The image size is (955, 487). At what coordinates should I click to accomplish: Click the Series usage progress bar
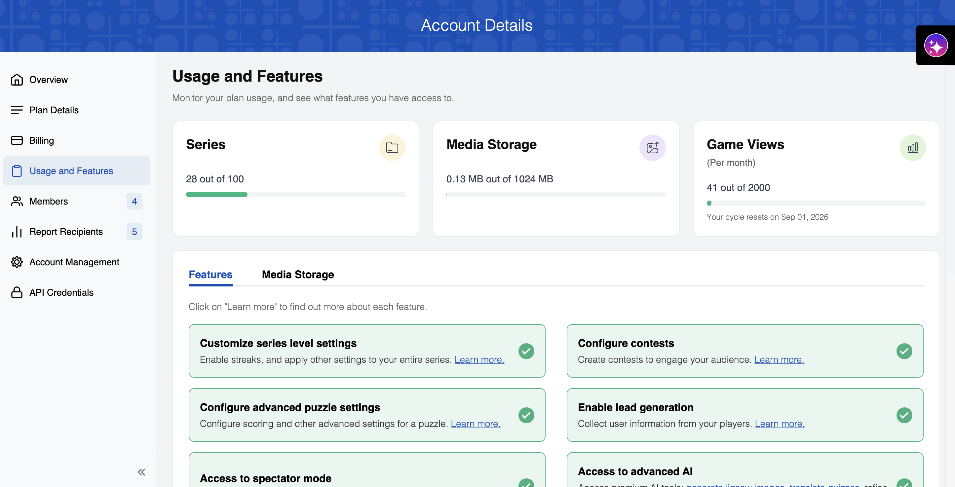[x=295, y=195]
